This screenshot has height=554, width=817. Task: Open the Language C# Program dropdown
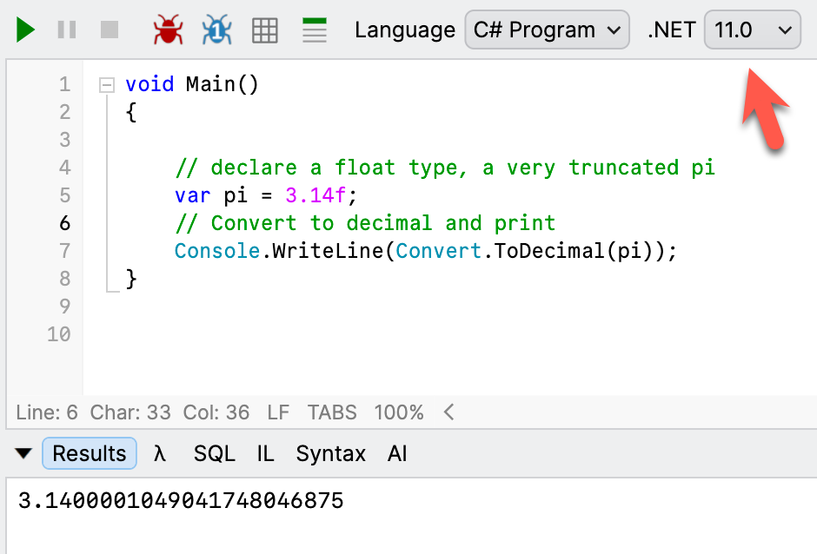pos(547,30)
